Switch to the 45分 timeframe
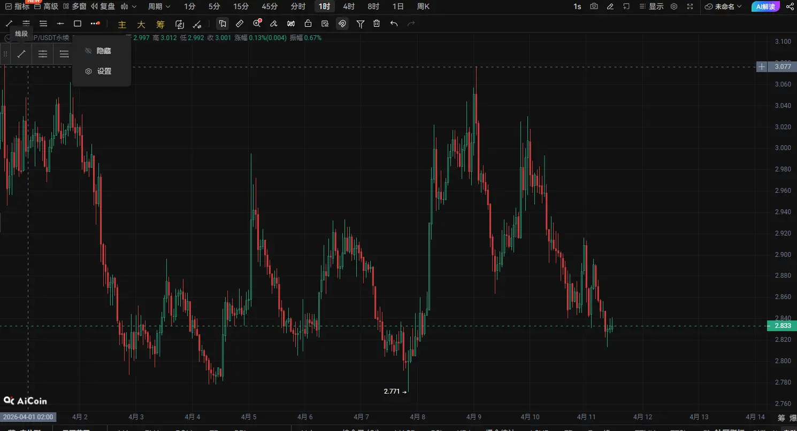The image size is (797, 431). pyautogui.click(x=270, y=6)
